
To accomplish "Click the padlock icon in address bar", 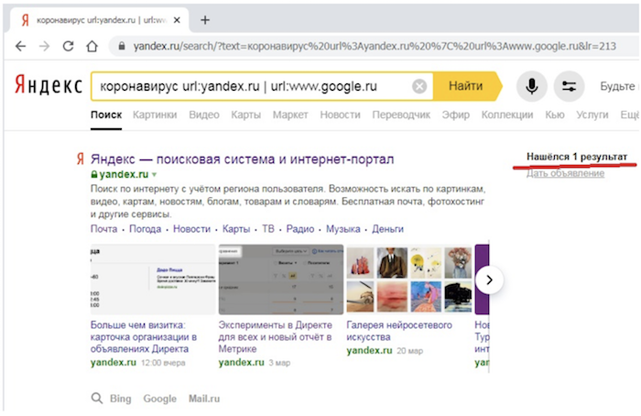I will [x=122, y=46].
